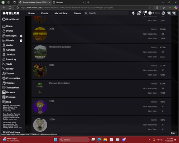
Task: Click the Buncifeback user avatar
Action: pos(4,19)
